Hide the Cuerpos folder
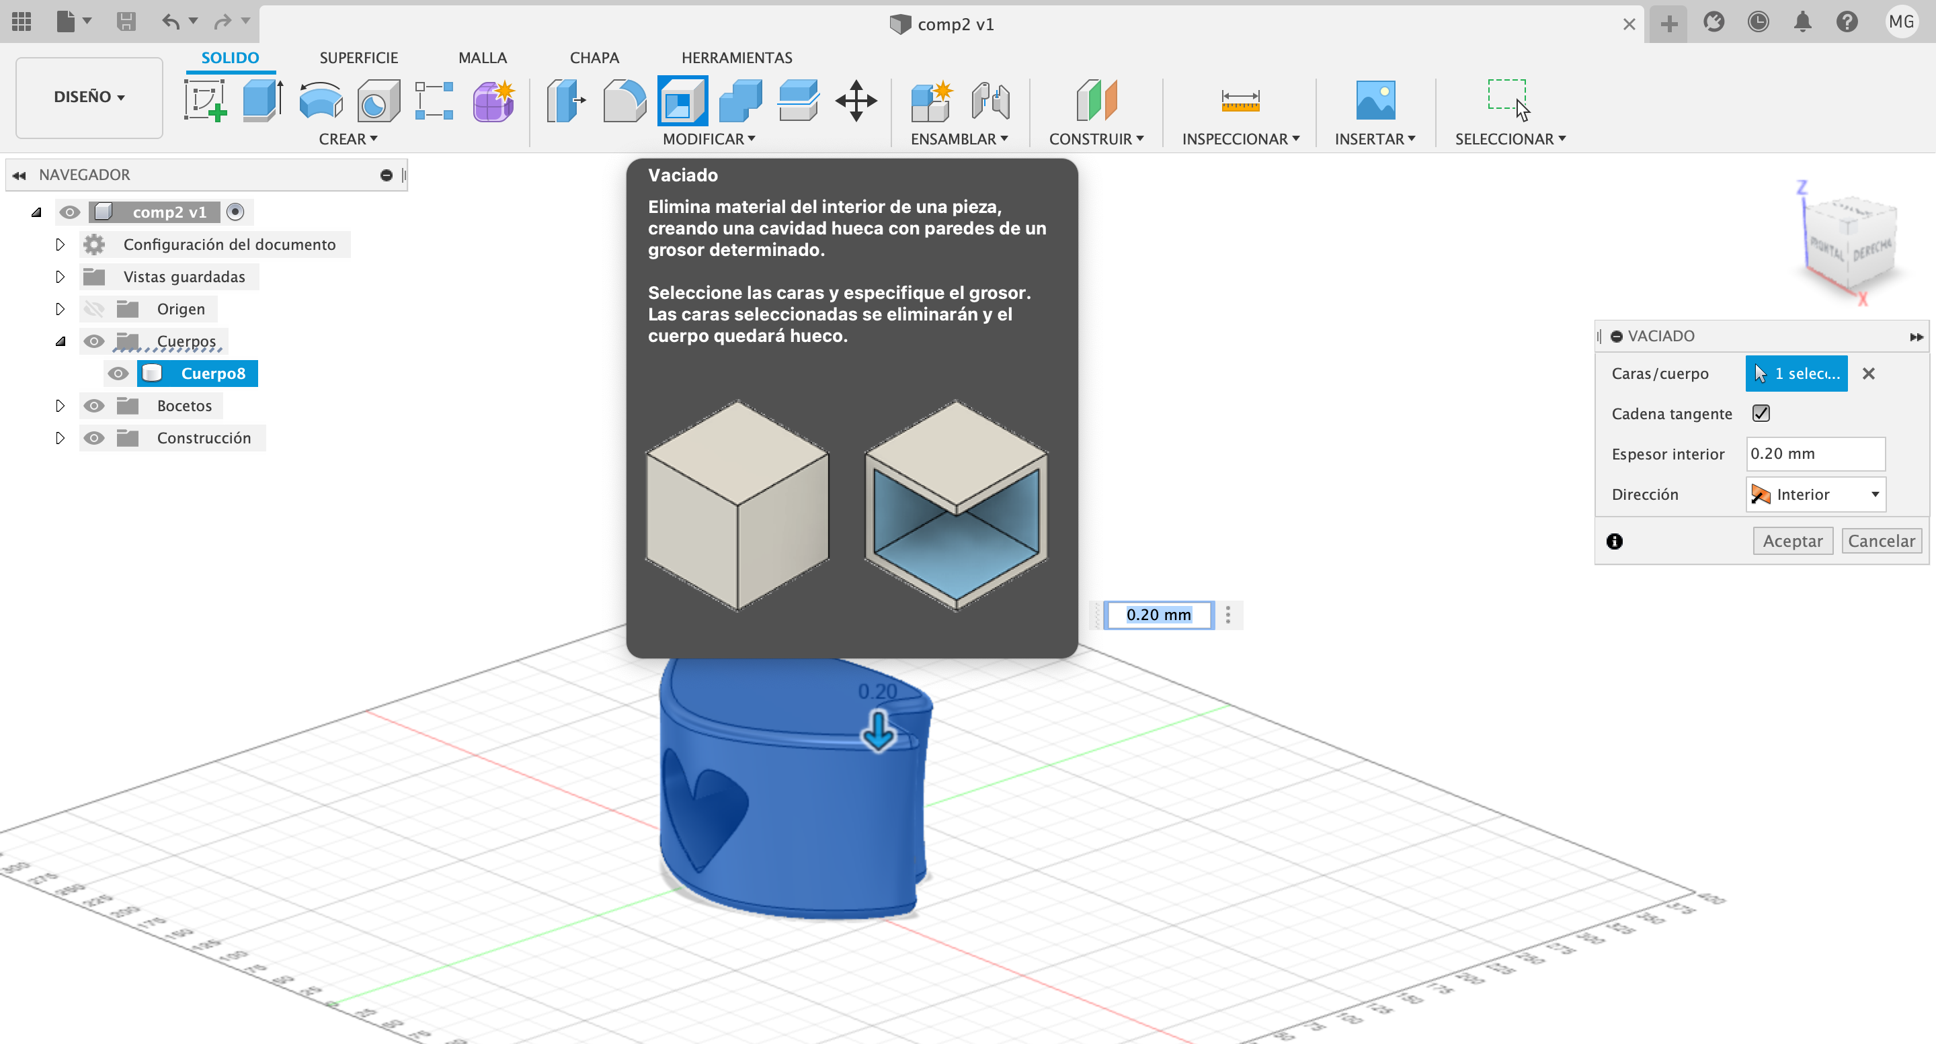The height and width of the screenshot is (1044, 1936). 94,341
